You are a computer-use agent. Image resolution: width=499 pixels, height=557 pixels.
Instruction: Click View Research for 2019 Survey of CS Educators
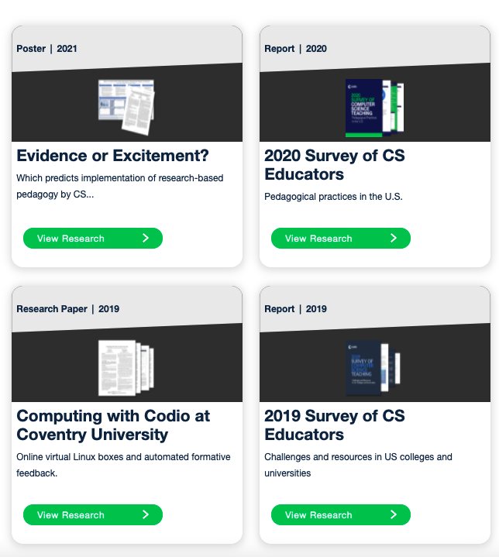[x=340, y=514]
